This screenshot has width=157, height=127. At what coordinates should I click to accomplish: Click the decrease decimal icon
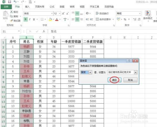(139, 19)
